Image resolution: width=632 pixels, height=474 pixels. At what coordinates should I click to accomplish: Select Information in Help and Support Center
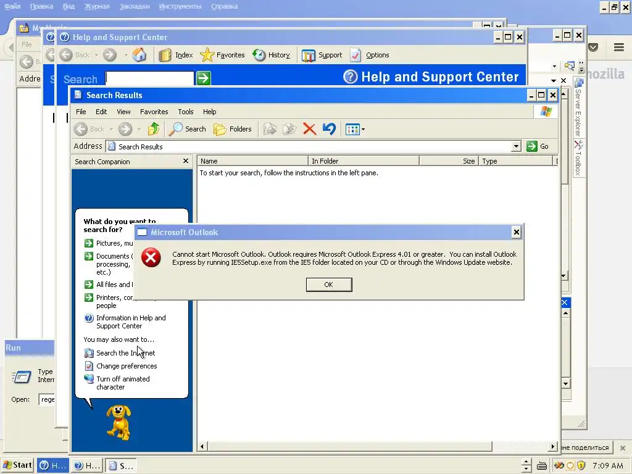click(125, 322)
